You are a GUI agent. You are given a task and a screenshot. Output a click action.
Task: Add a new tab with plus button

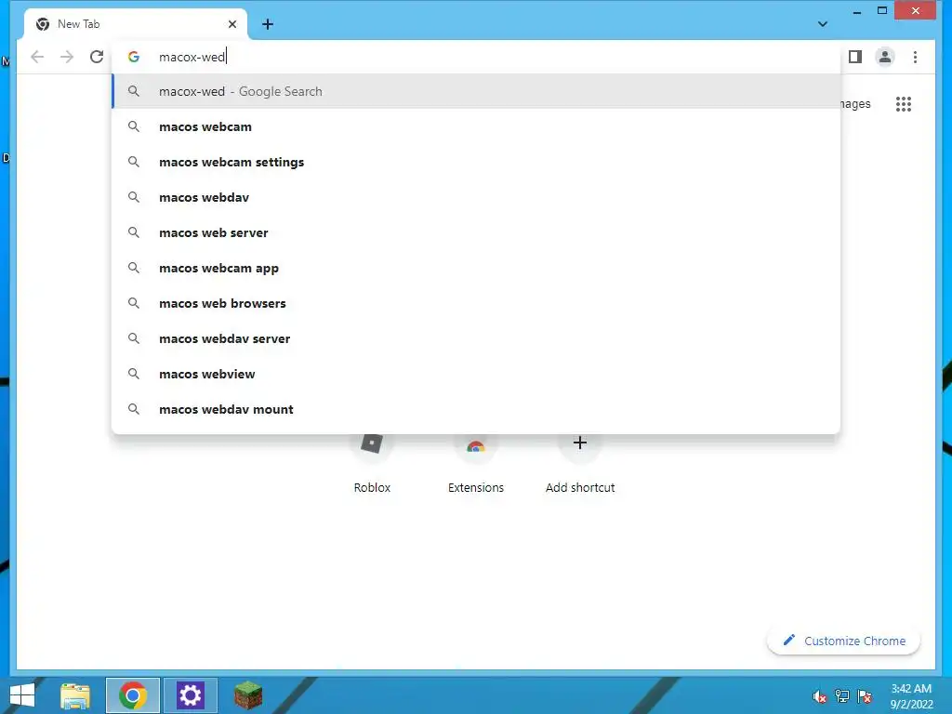268,24
